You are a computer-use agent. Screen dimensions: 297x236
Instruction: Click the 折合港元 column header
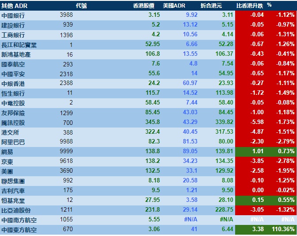coord(211,6)
